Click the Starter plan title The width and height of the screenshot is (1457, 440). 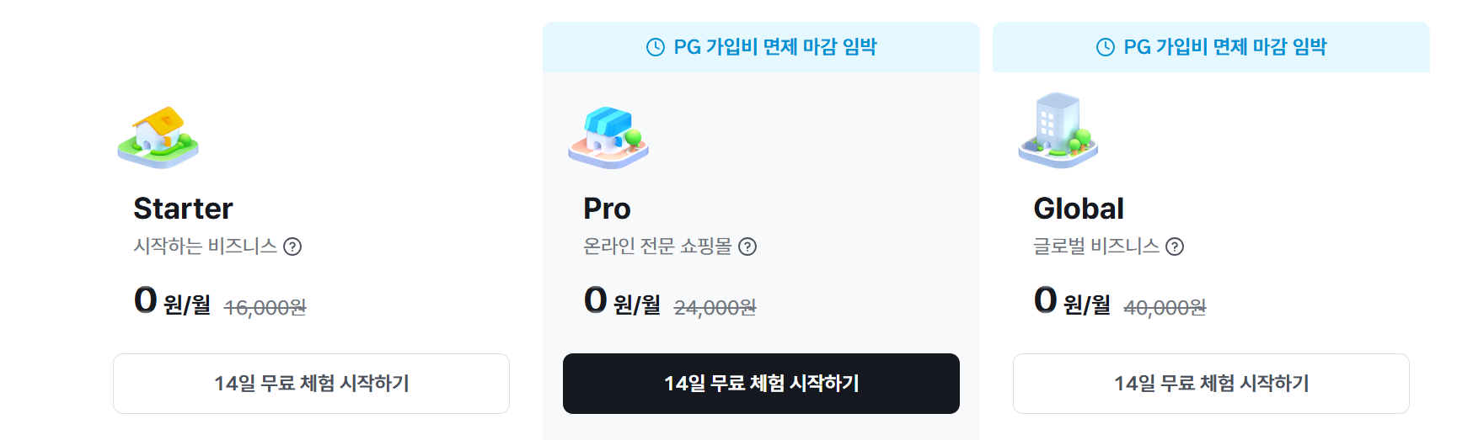pyautogui.click(x=183, y=209)
